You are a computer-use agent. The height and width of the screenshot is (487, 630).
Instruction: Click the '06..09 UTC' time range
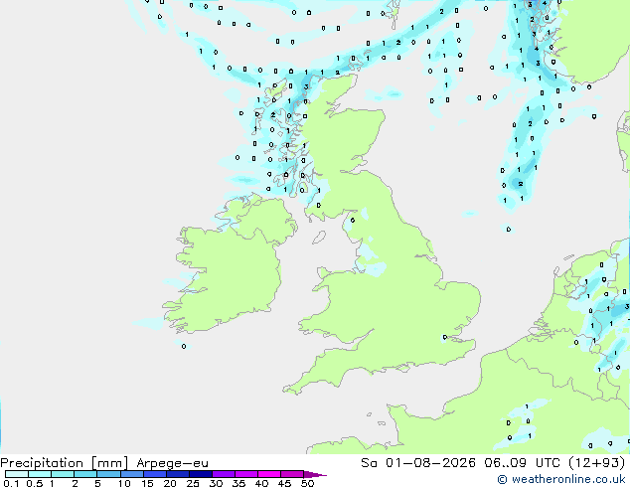pos(522,463)
